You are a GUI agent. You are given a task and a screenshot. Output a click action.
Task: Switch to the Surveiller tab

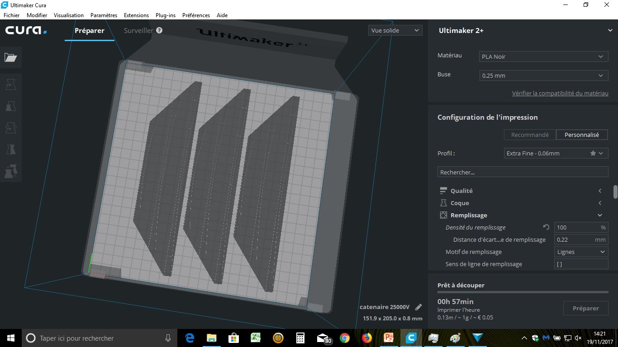(138, 30)
